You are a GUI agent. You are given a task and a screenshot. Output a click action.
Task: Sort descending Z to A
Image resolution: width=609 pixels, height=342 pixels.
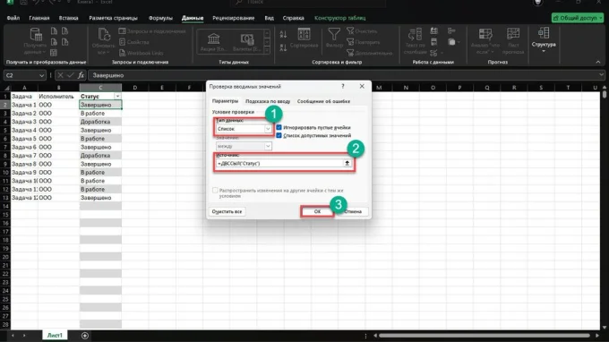283,47
